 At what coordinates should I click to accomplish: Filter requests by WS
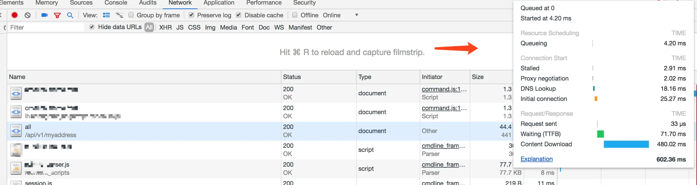(279, 28)
